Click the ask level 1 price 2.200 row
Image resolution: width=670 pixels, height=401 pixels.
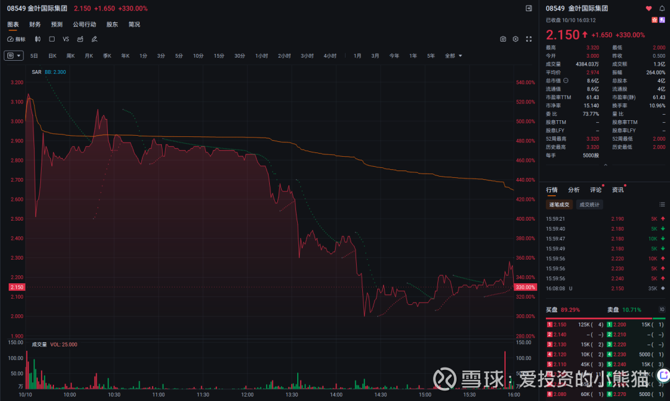coord(635,325)
